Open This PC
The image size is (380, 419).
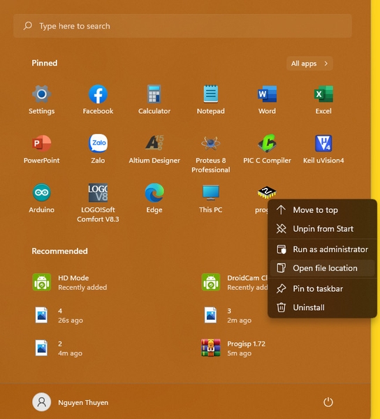tap(210, 198)
